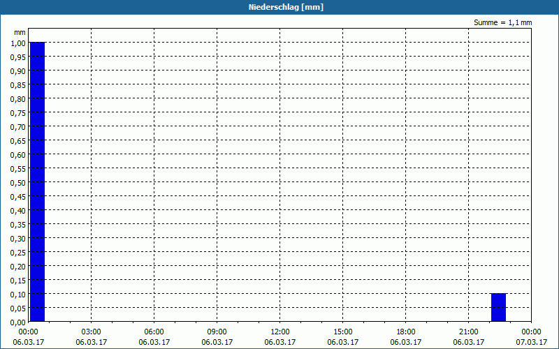Click the y-axis value 0,10

pyautogui.click(x=18, y=295)
